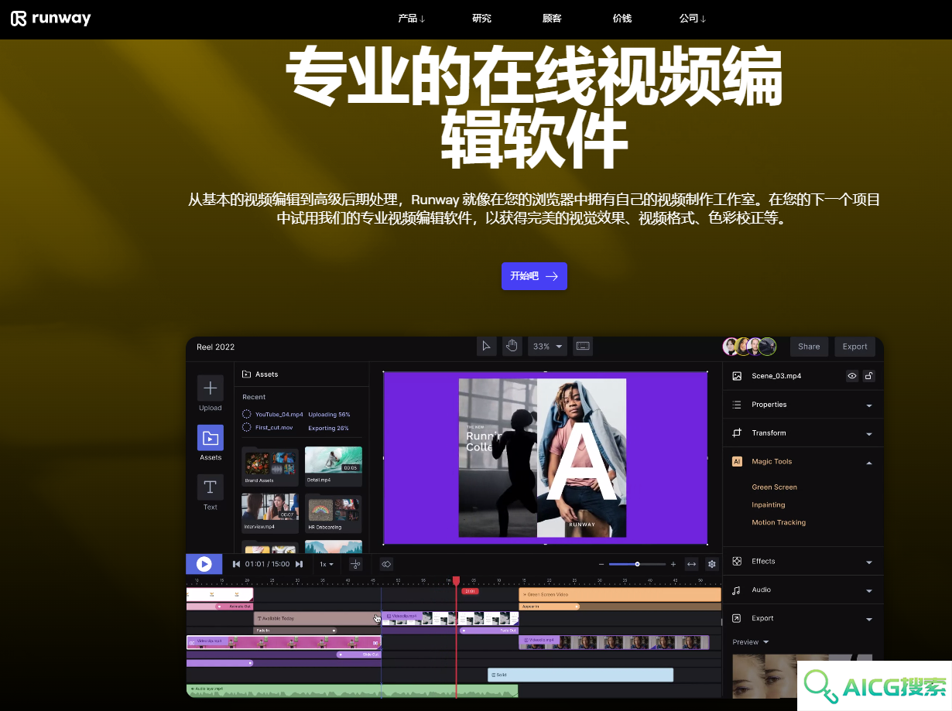Click the Magic Tools AI icon
Image resolution: width=952 pixels, height=711 pixels.
737,461
